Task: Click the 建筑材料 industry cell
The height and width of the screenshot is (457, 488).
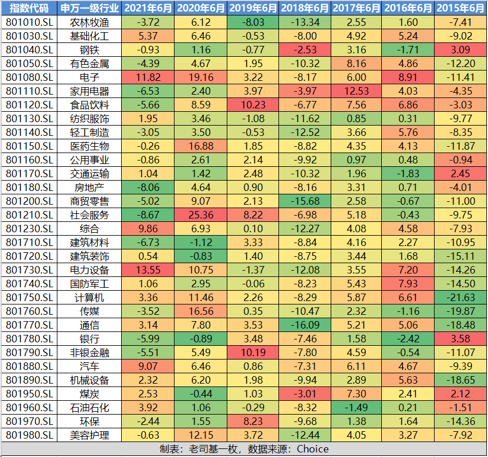Action: (90, 243)
